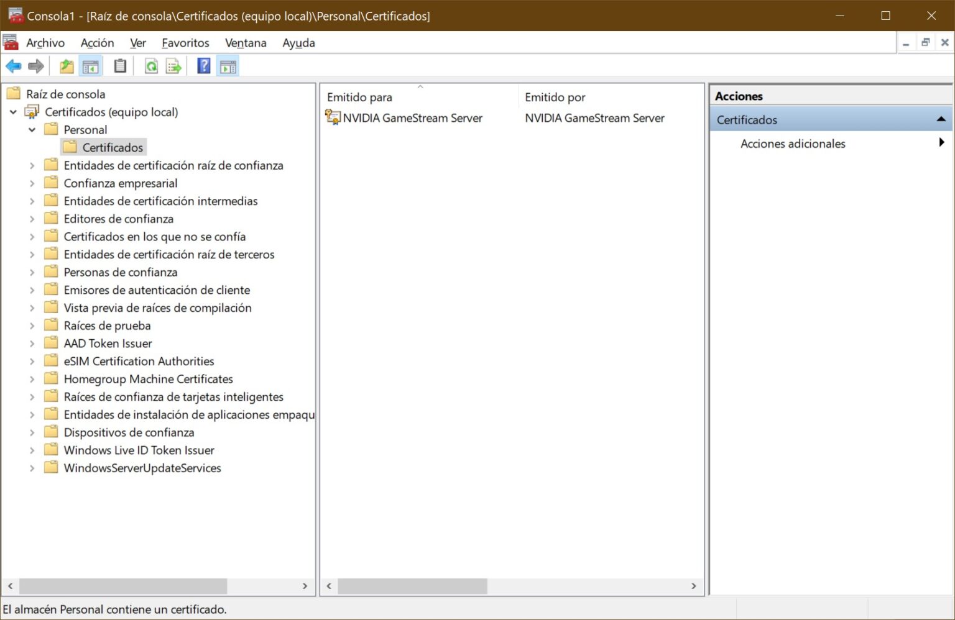Close the inner MDI child window
Image resolution: width=955 pixels, height=620 pixels.
pyautogui.click(x=944, y=43)
